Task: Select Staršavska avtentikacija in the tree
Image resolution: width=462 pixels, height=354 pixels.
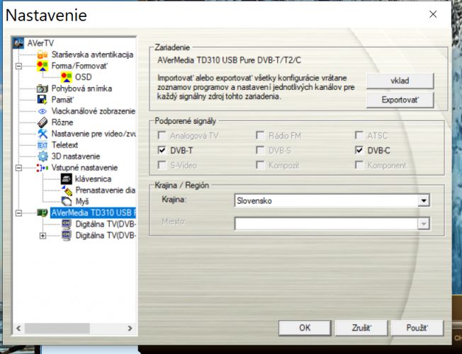Action: pos(92,55)
